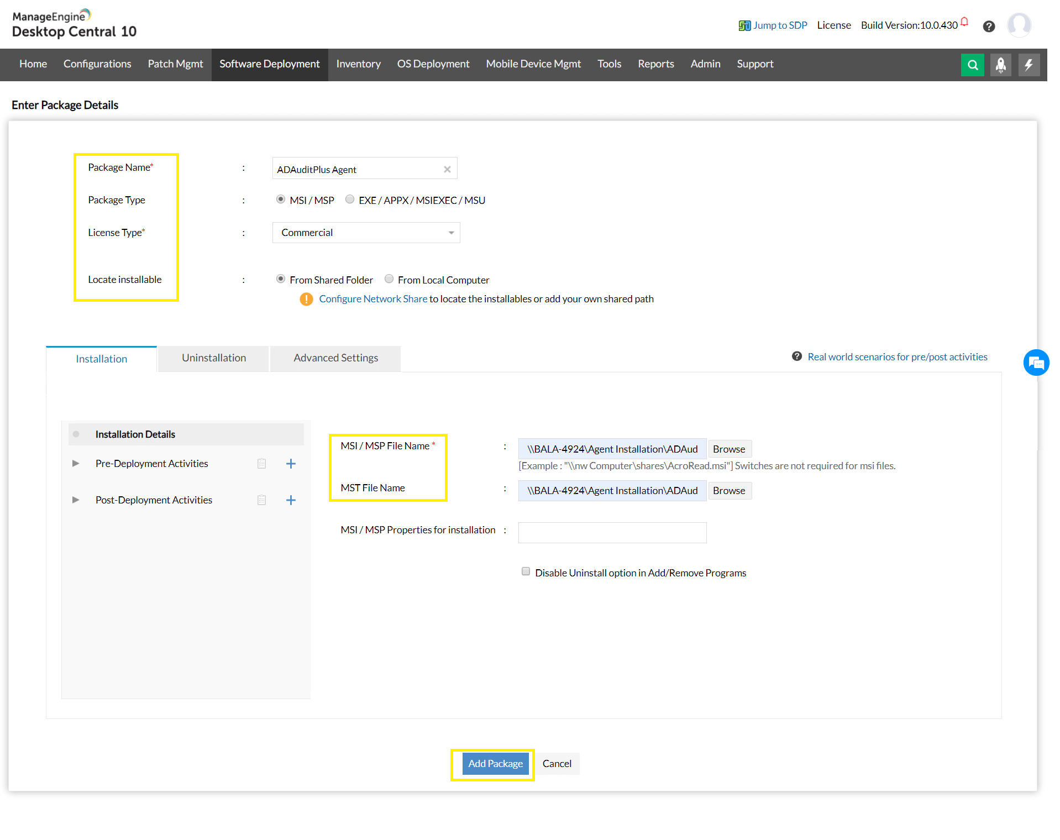
Task: Click the plus icon to add a Post-Deployment Activity
Action: [291, 500]
